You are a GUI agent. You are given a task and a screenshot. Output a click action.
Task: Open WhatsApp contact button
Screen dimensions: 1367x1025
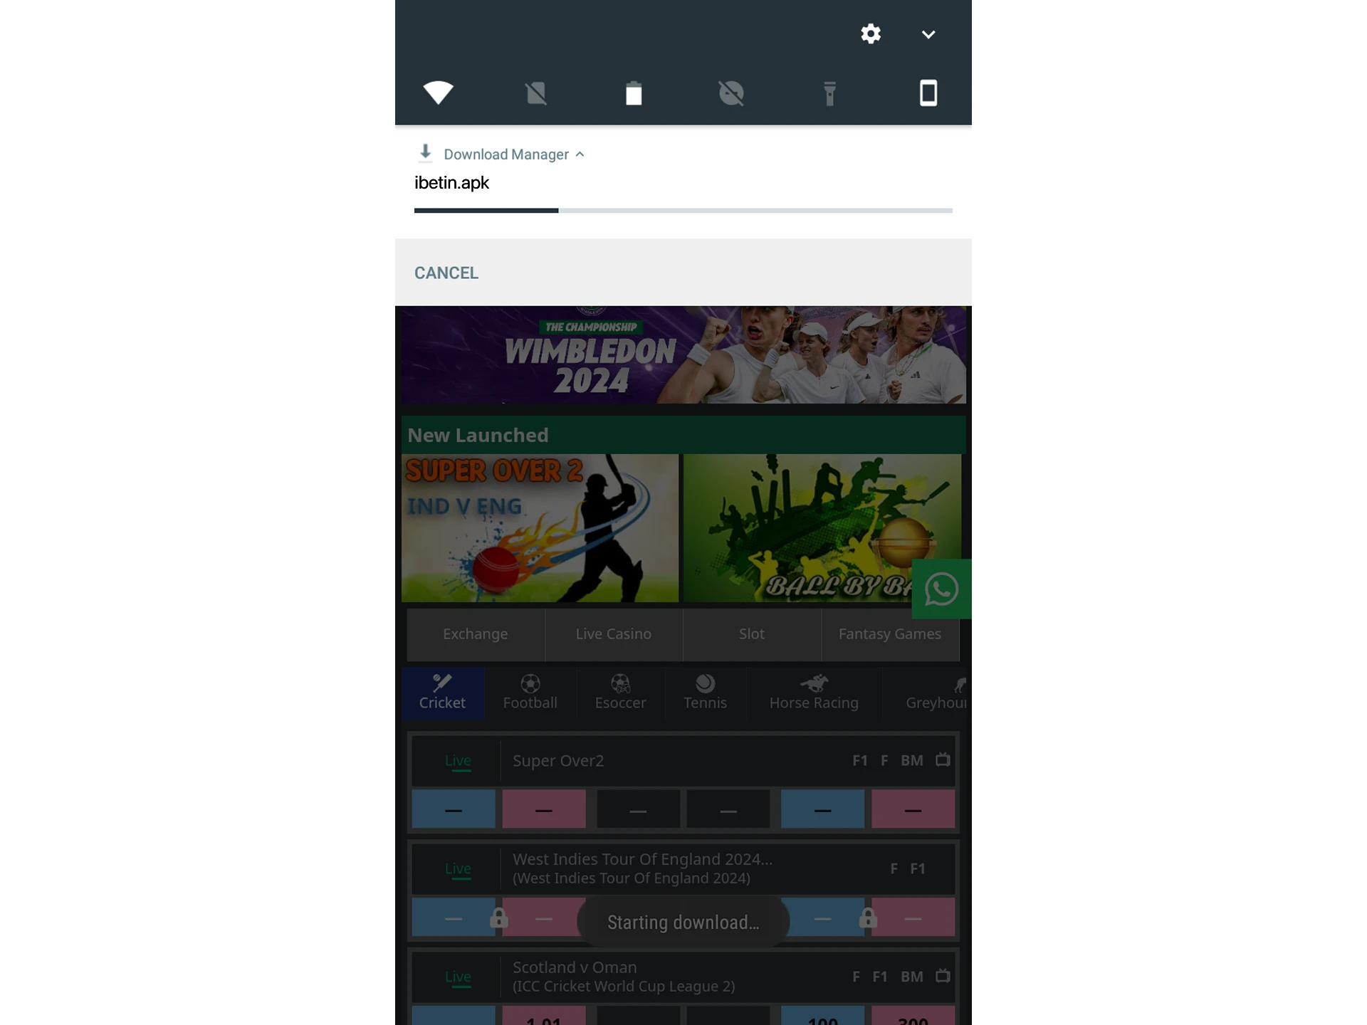[942, 588]
